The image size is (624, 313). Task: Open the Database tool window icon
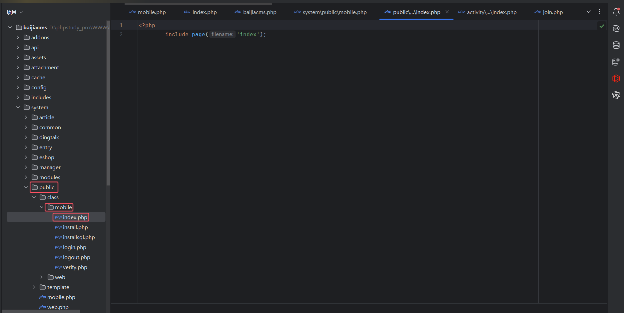click(616, 45)
